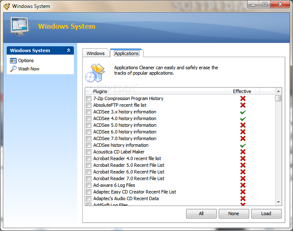Viewport: 293px width, 231px height.
Task: Enable AbsoluteFTP recent file list checkbox
Action: [88, 105]
